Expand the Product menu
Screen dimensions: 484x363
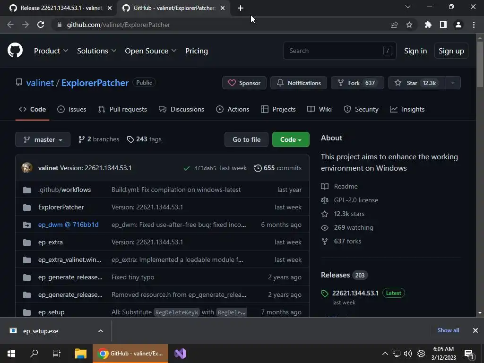tap(51, 51)
